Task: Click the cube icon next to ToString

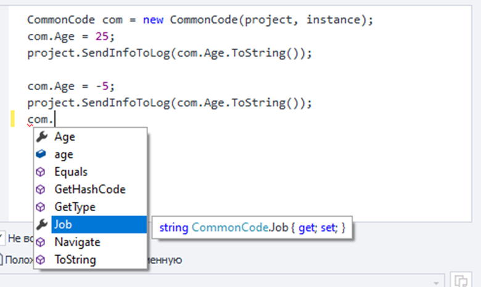Action: 43,260
